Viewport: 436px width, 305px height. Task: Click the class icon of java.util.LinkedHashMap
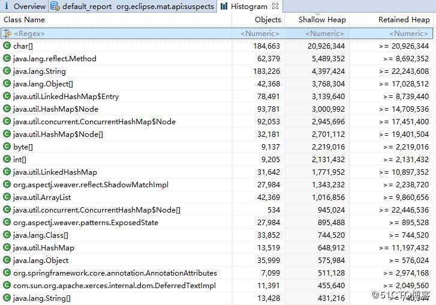coord(7,172)
